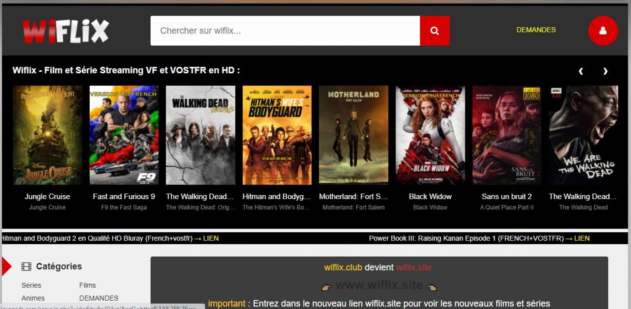Image resolution: width=631 pixels, height=309 pixels.
Task: Open Films category
Action: (88, 285)
